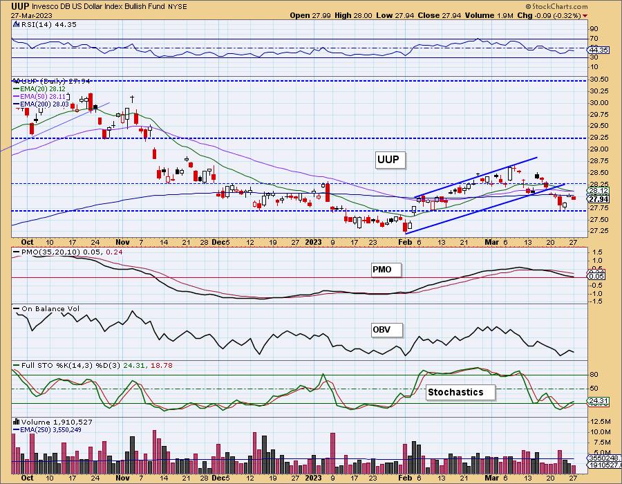Click the red down arrow beside Chg
The image size is (622, 484).
[585, 16]
